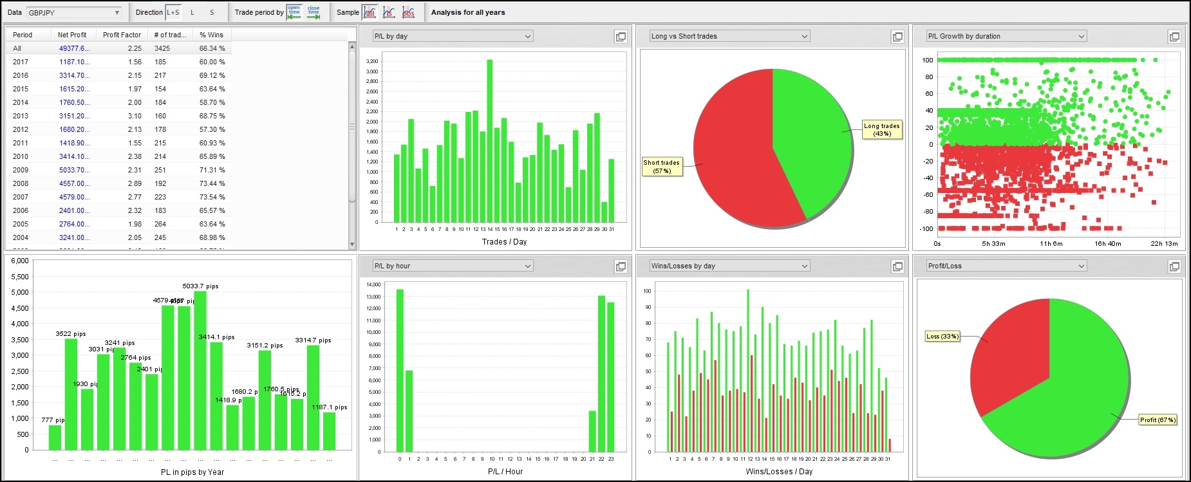Viewport: 1191px width, 482px height.
Task: Click the period table's vertical scrollbar thumb
Action: coord(352,127)
